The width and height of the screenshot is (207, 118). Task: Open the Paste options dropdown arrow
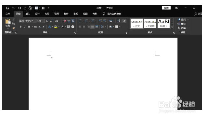coord(8,28)
